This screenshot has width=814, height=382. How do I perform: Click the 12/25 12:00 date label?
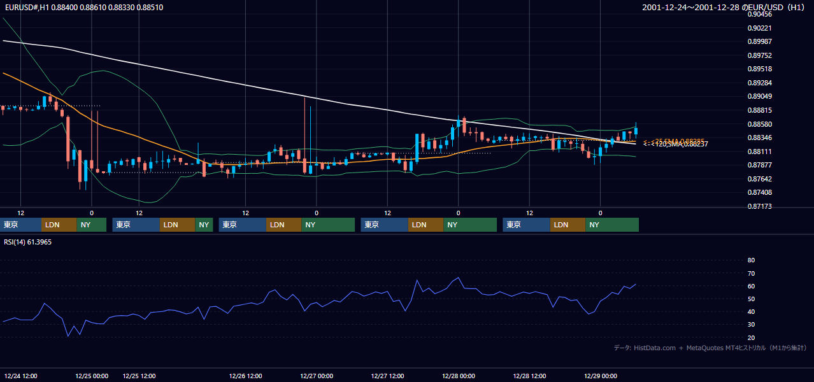(139, 376)
